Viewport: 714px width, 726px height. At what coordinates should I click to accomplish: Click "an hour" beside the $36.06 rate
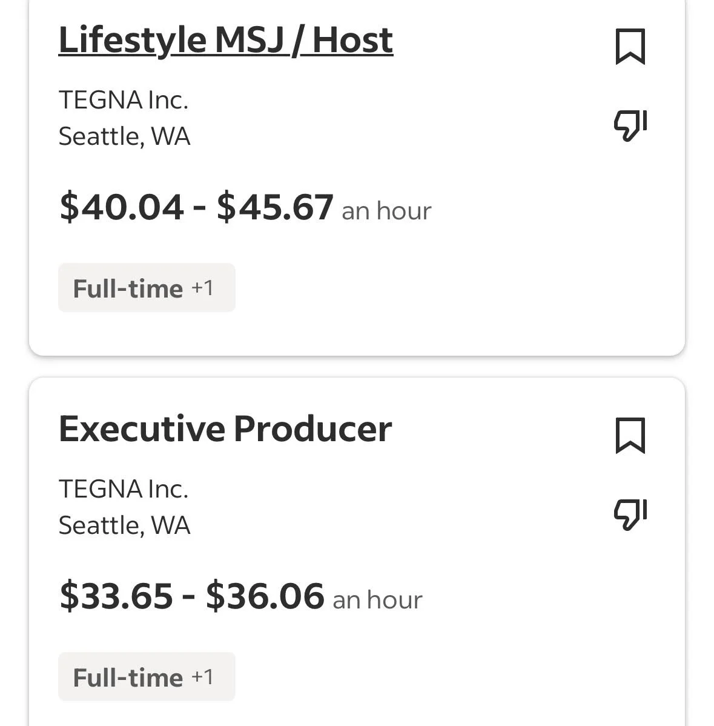click(377, 600)
